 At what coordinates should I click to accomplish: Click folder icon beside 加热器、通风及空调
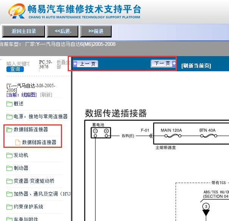point(9,194)
